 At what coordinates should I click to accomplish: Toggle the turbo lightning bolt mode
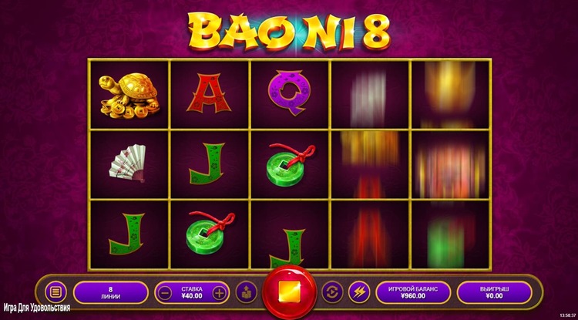click(x=359, y=293)
